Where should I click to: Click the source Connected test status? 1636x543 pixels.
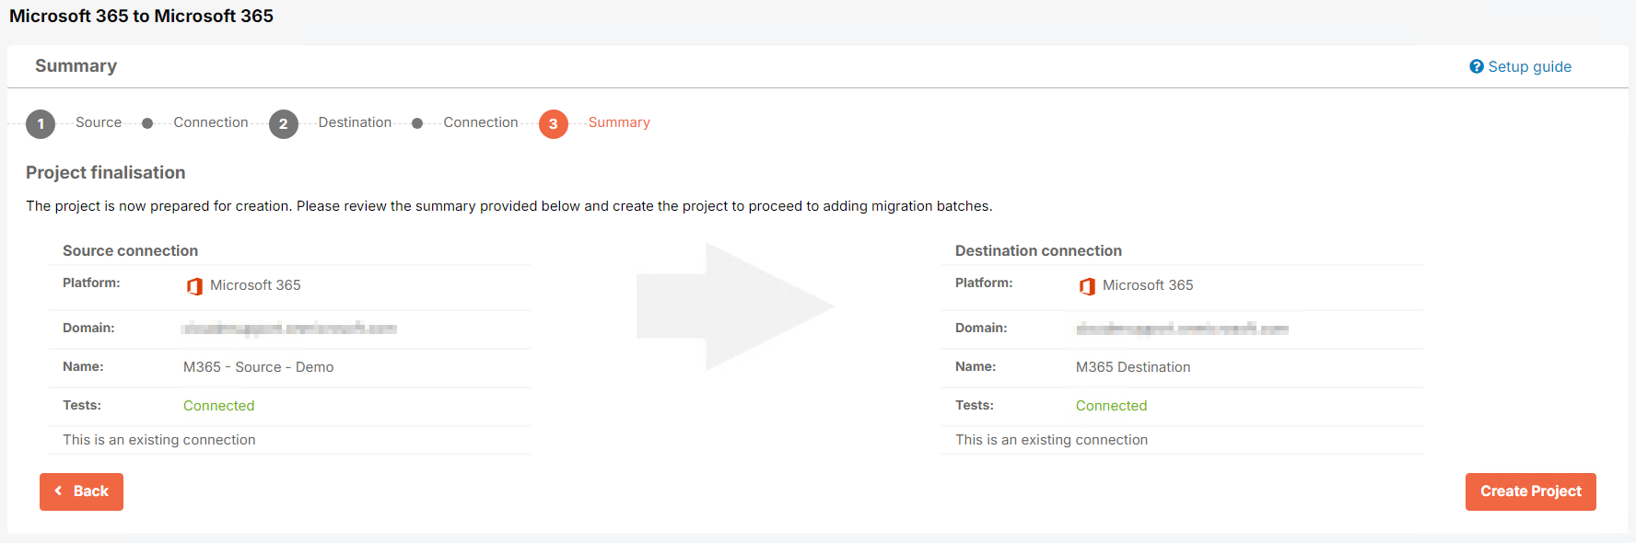pyautogui.click(x=219, y=406)
